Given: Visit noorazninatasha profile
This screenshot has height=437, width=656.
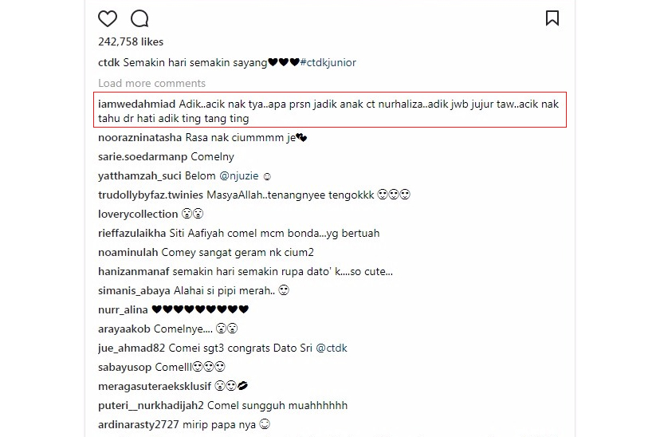Looking at the screenshot, I should (x=139, y=138).
